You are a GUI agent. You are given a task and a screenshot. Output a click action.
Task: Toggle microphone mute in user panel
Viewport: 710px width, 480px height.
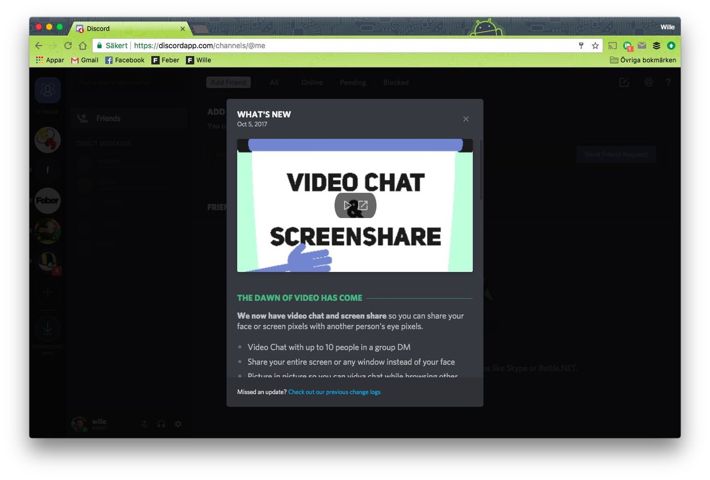[144, 424]
